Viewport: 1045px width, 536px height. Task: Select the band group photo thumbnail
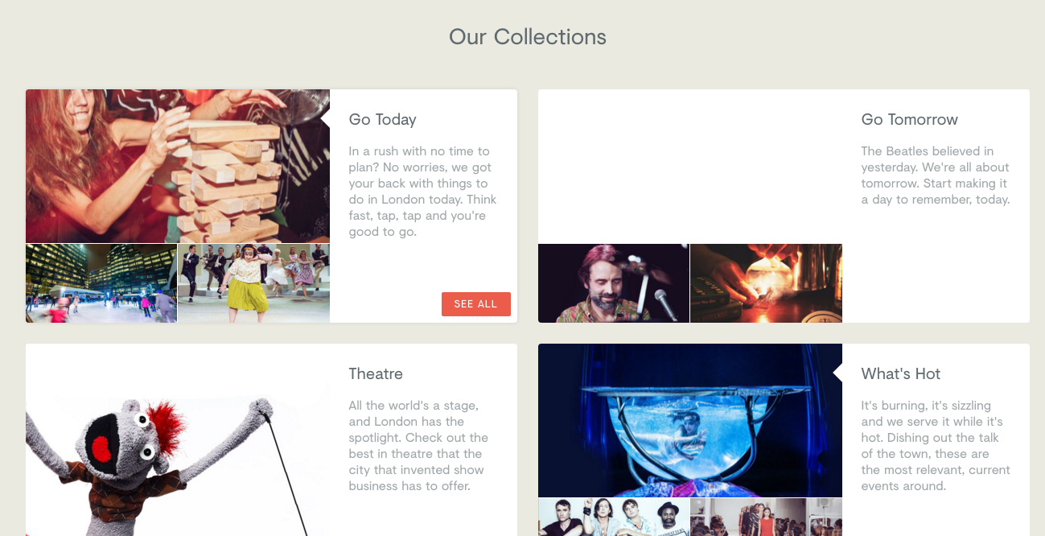pos(614,517)
